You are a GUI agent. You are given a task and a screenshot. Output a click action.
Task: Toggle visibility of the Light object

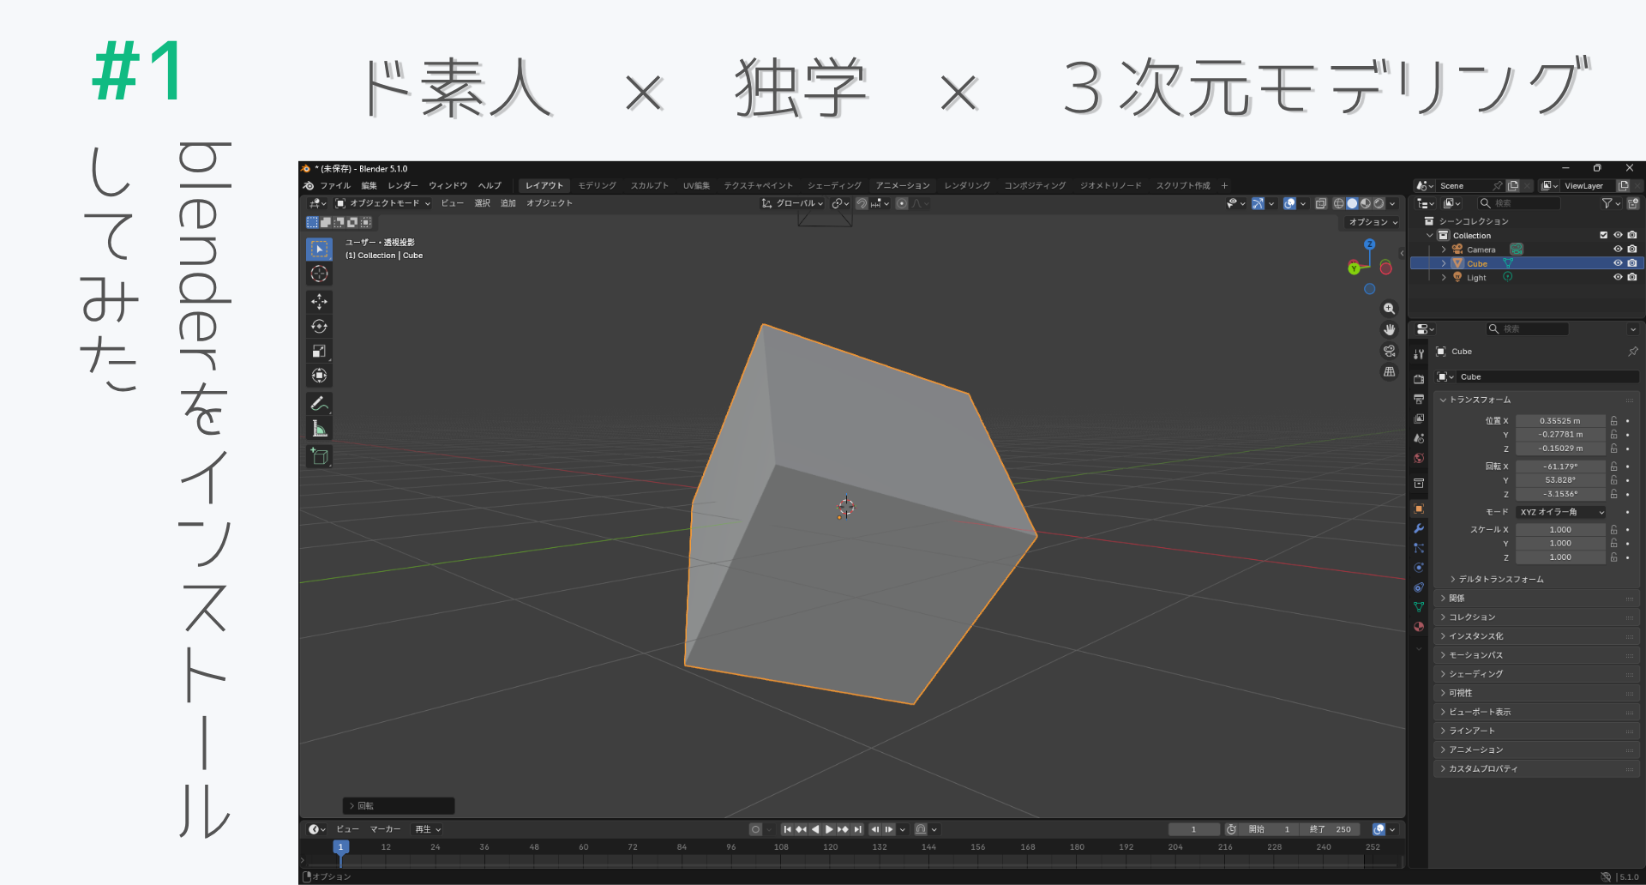[x=1618, y=277]
